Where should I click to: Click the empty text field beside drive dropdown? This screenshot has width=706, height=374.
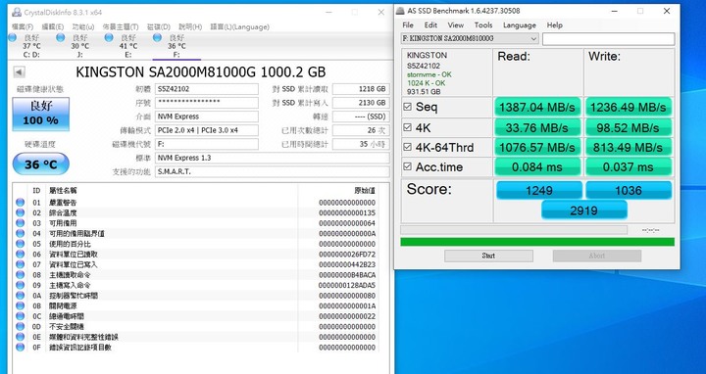pyautogui.click(x=608, y=38)
